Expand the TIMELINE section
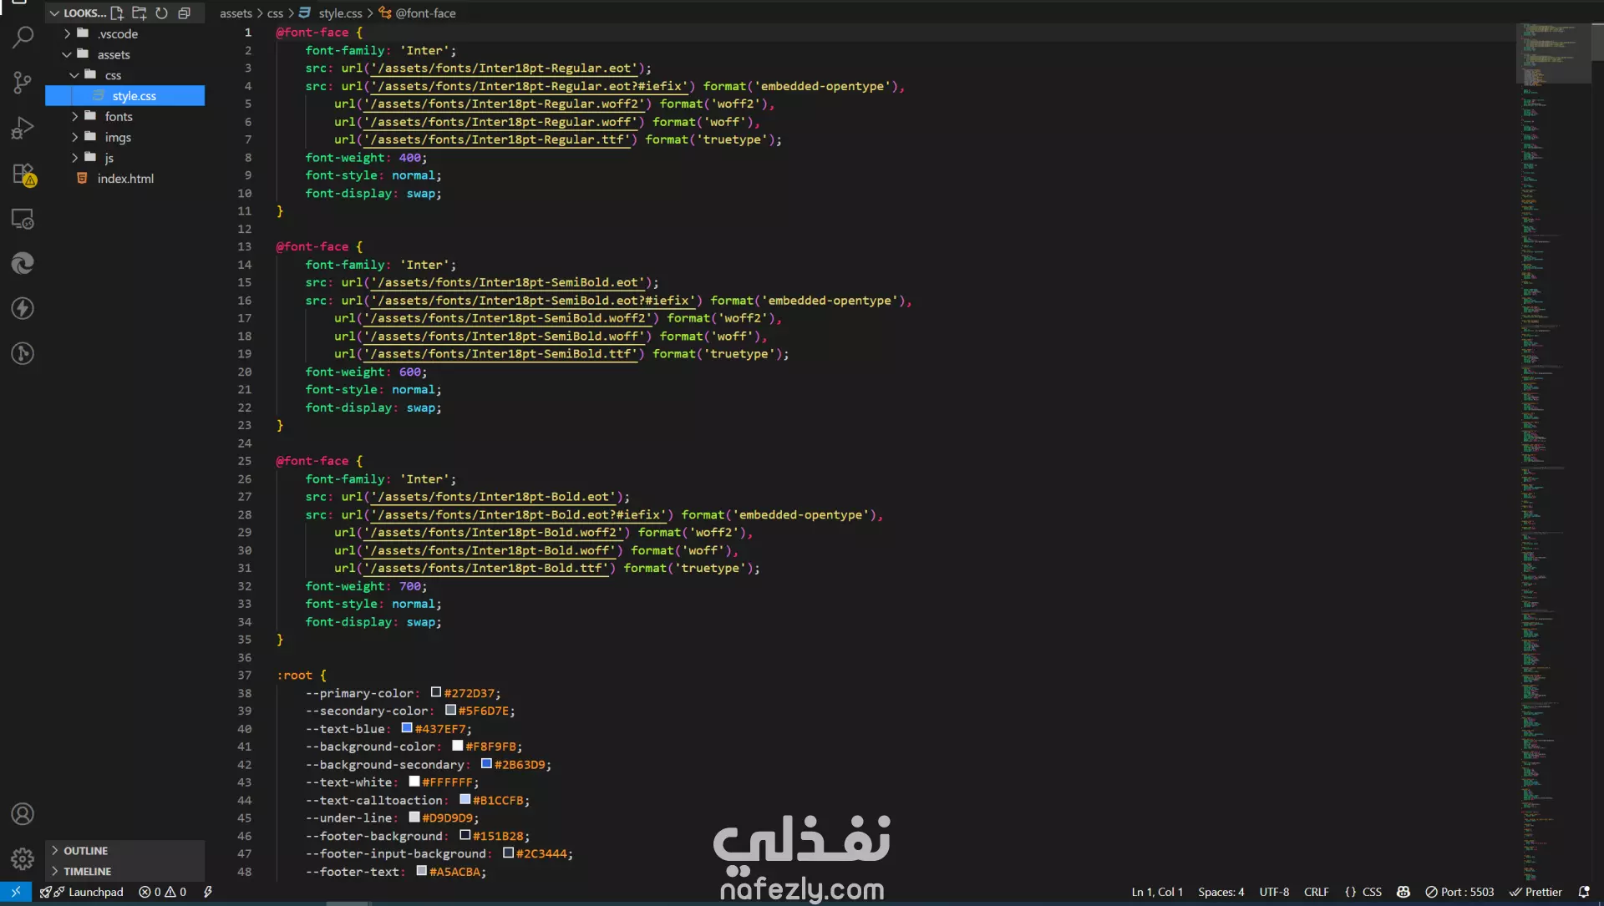 tap(87, 871)
